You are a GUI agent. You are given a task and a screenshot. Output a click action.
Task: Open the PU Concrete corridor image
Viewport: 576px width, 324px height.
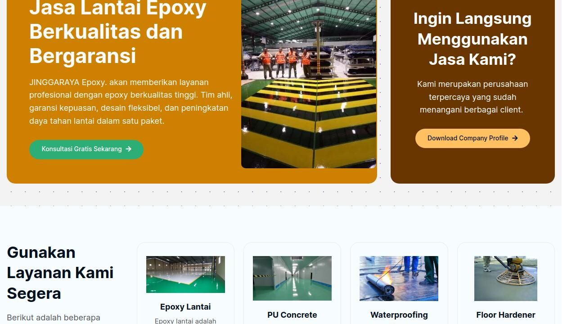(292, 278)
